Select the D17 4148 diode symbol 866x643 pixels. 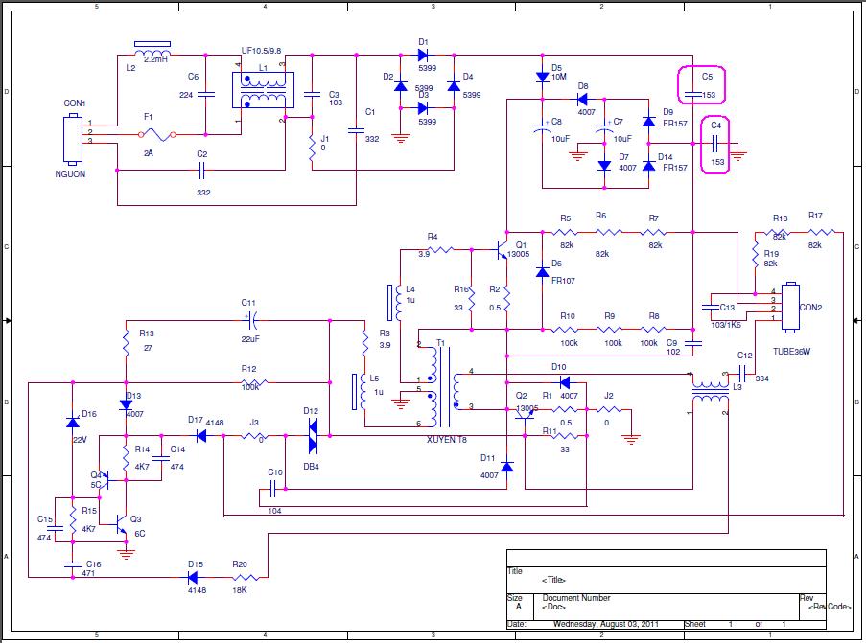(201, 435)
